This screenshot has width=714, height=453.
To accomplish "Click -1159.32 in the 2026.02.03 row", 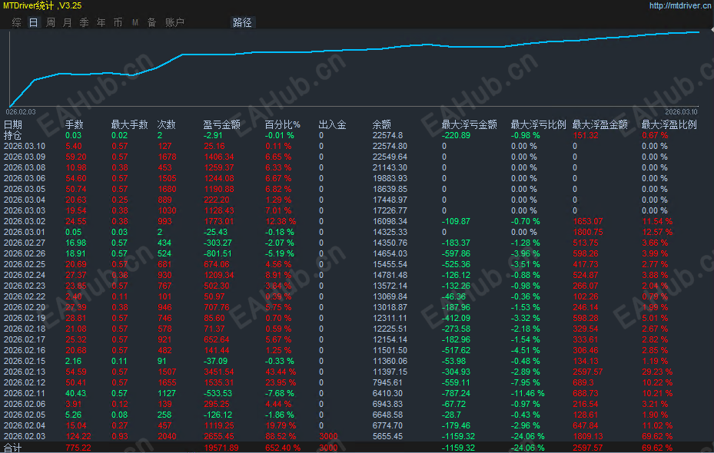I will (458, 437).
